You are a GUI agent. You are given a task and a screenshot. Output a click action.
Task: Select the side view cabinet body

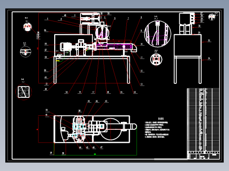point(188,45)
